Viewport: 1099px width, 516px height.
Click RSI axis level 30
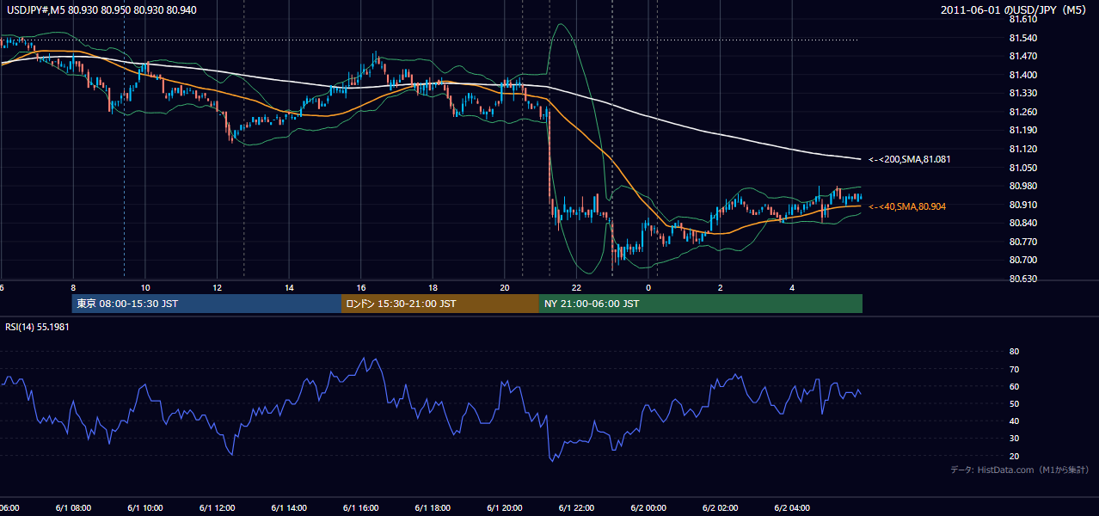(1014, 439)
